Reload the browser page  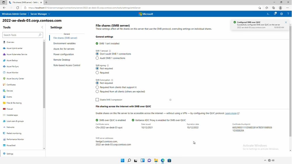pos(18,8)
